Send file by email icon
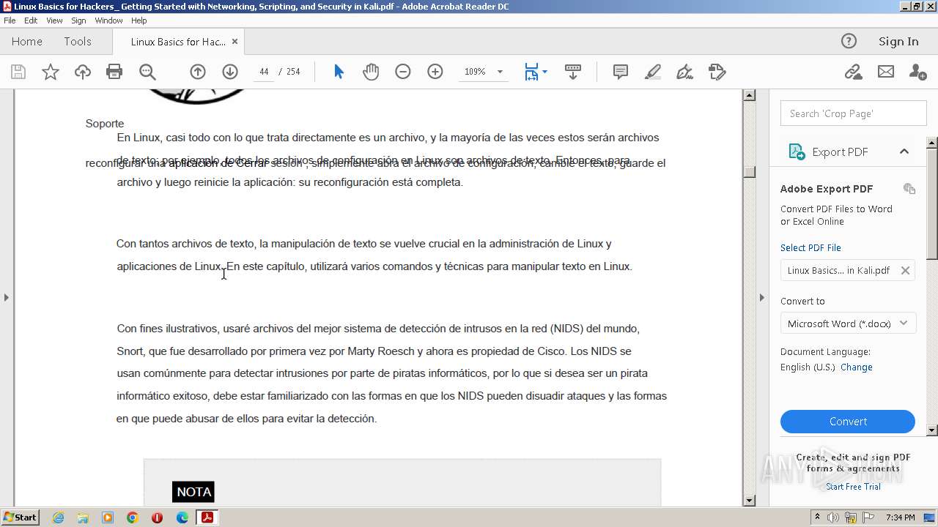 point(886,72)
